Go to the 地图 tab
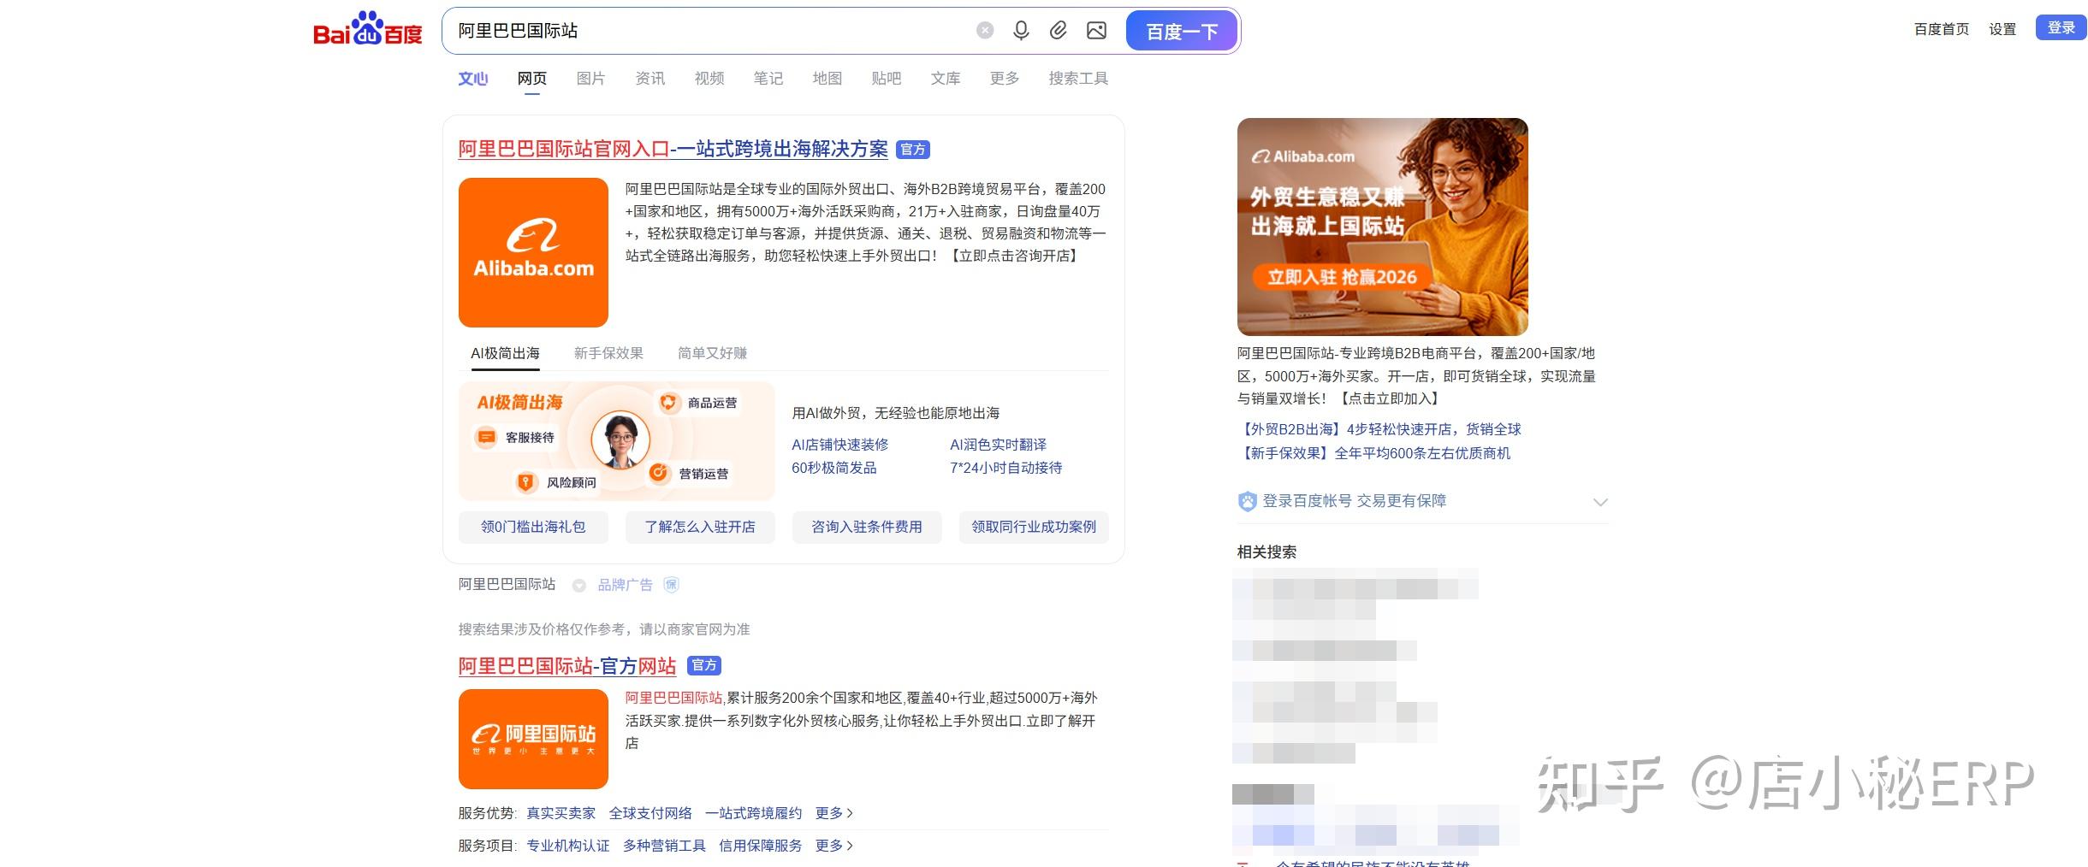The image size is (2088, 867). click(827, 79)
